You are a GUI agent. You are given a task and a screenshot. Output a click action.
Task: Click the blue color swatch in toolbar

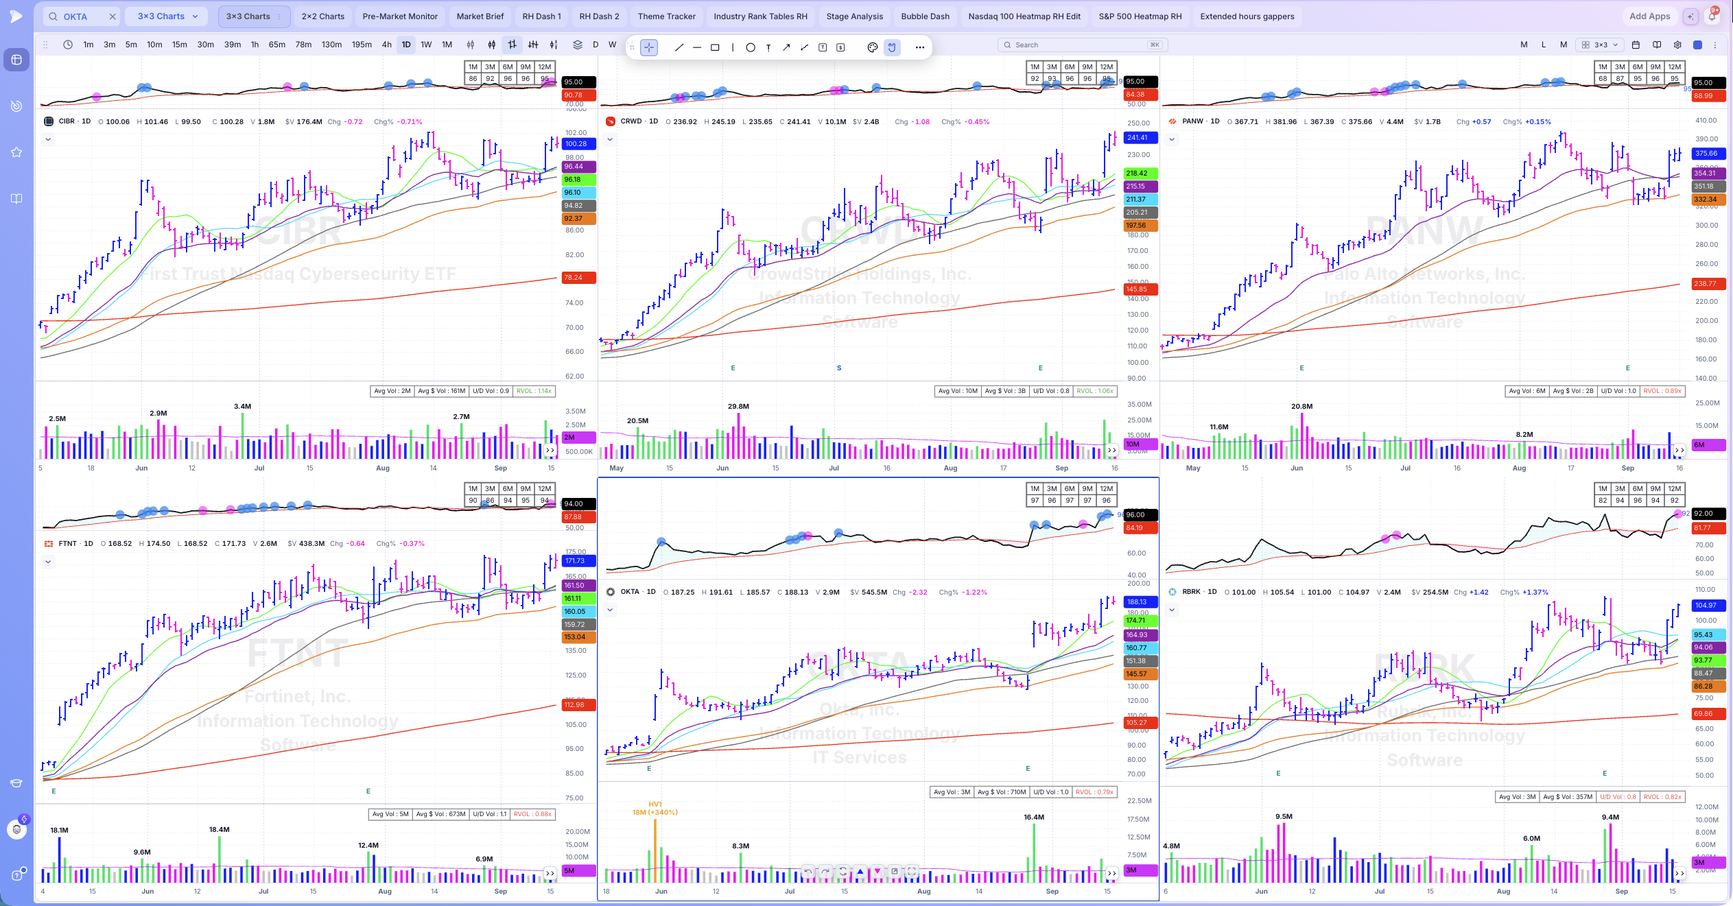click(1698, 45)
